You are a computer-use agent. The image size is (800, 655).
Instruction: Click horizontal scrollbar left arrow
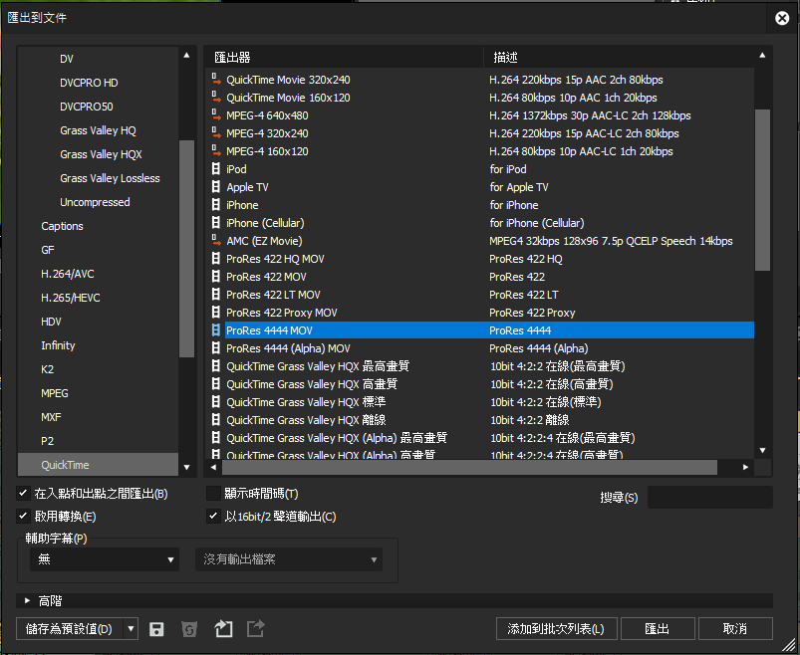213,467
